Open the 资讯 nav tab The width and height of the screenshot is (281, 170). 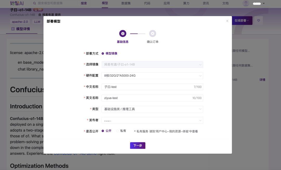click(206, 3)
